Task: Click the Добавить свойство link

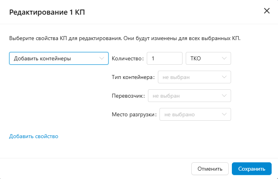Action: pyautogui.click(x=34, y=137)
